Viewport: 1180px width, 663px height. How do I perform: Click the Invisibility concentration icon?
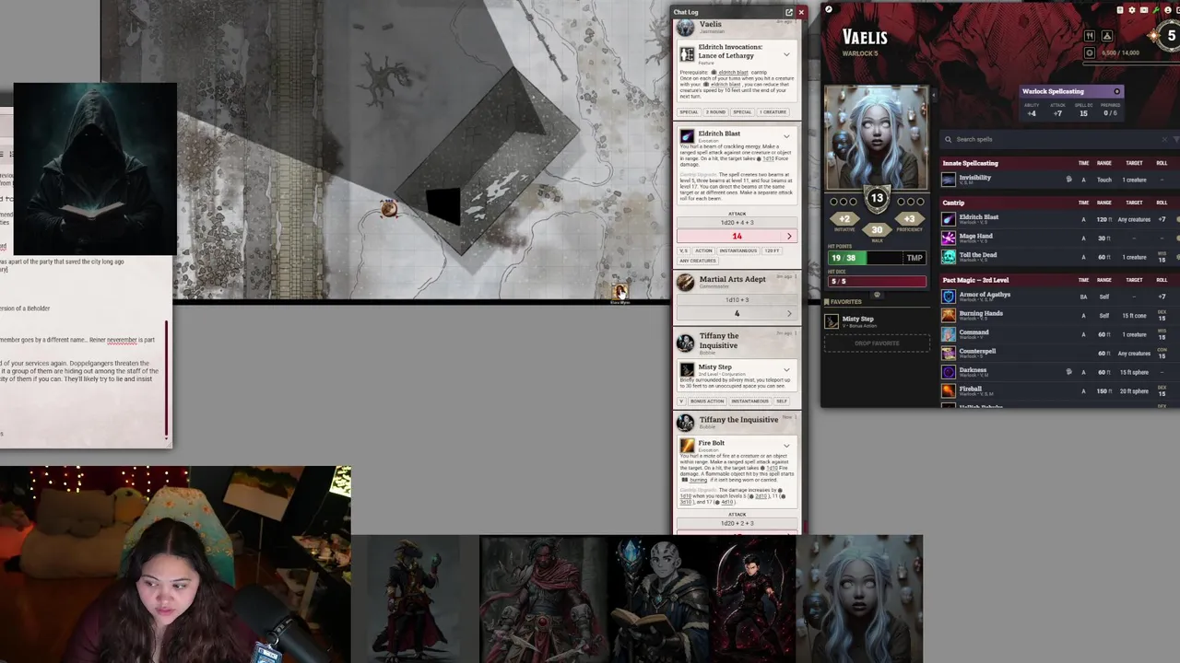point(1069,180)
